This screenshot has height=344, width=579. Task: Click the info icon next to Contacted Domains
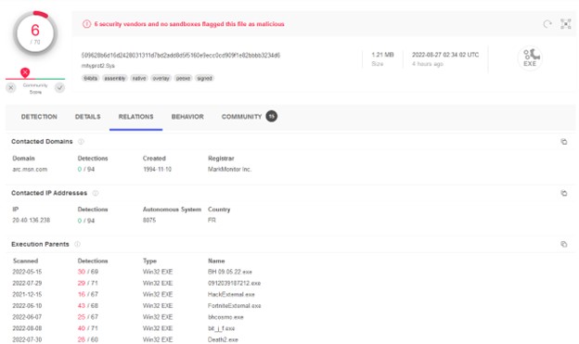pos(81,141)
